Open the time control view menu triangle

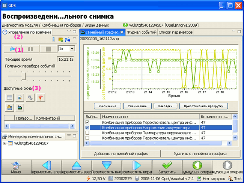pos(74,38)
